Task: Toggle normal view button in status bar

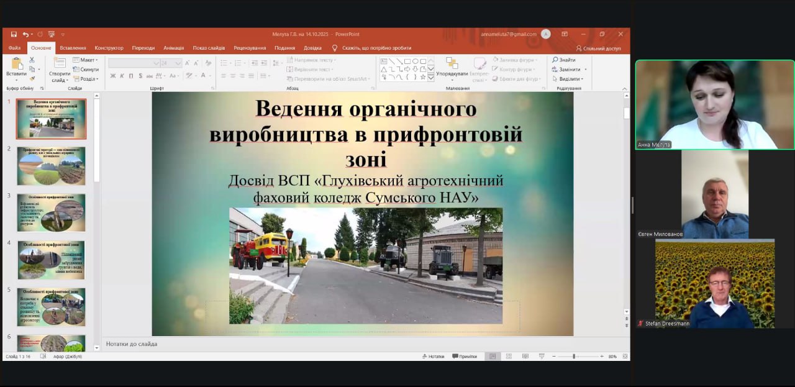Action: coord(493,357)
